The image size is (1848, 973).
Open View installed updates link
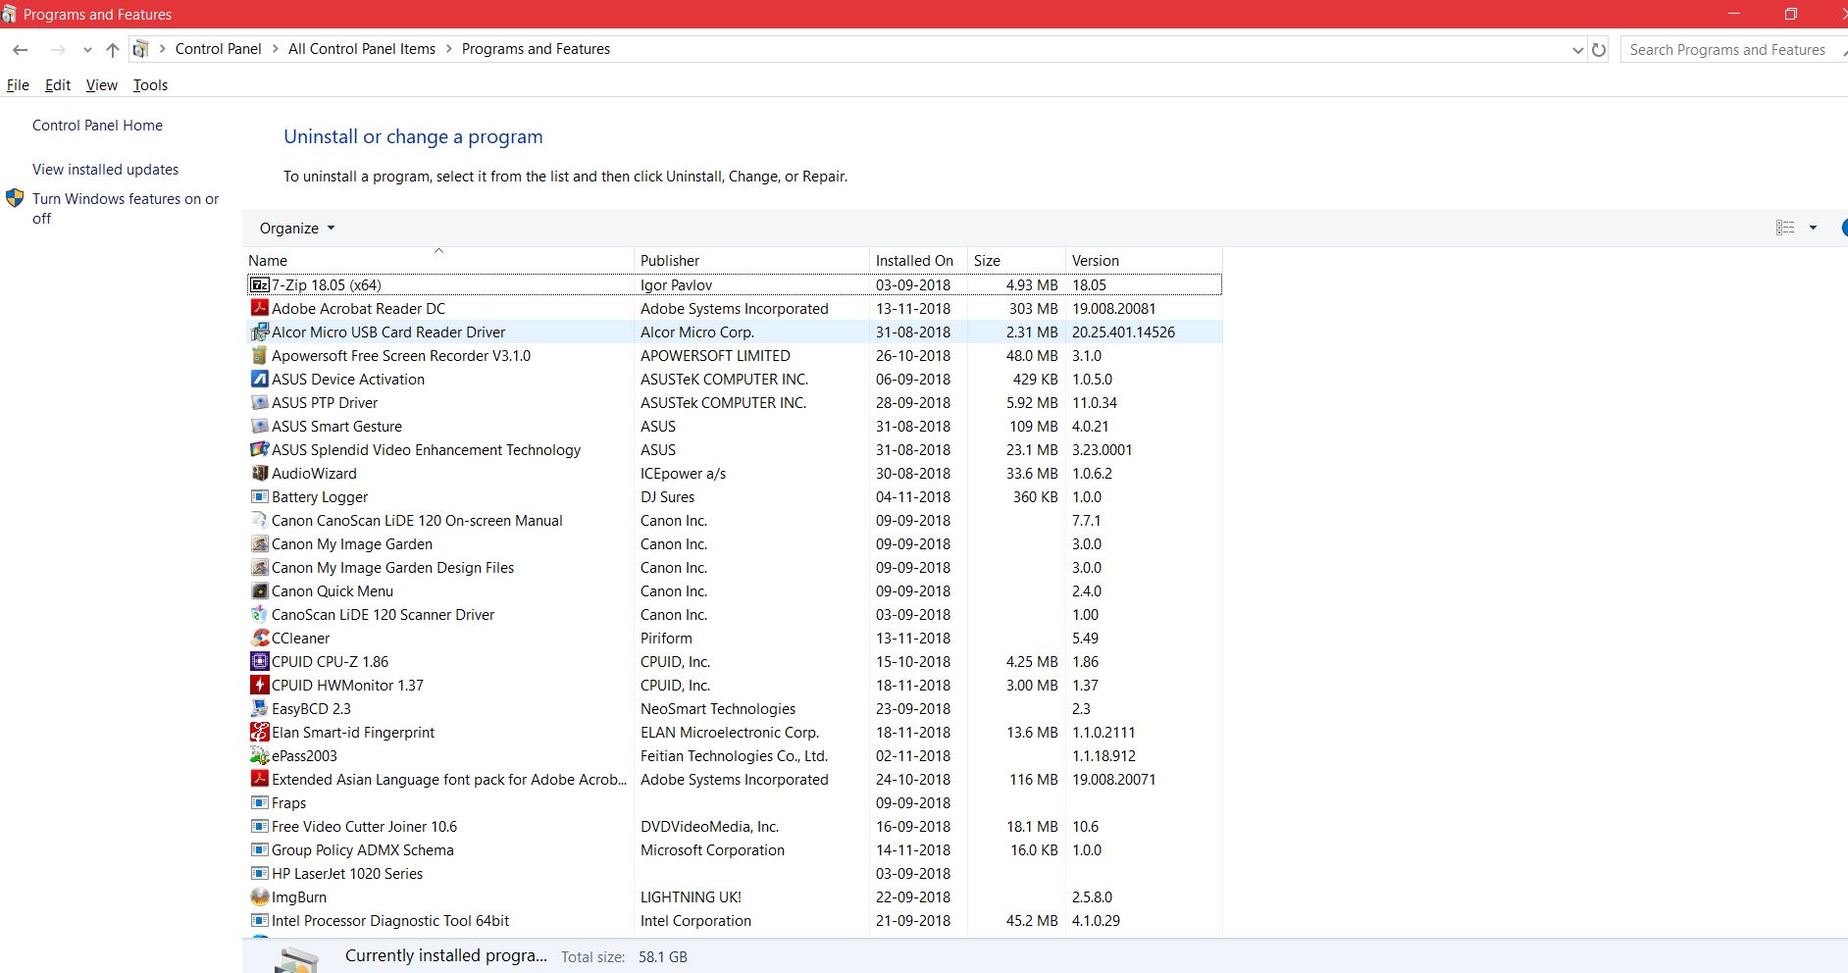[x=105, y=170]
